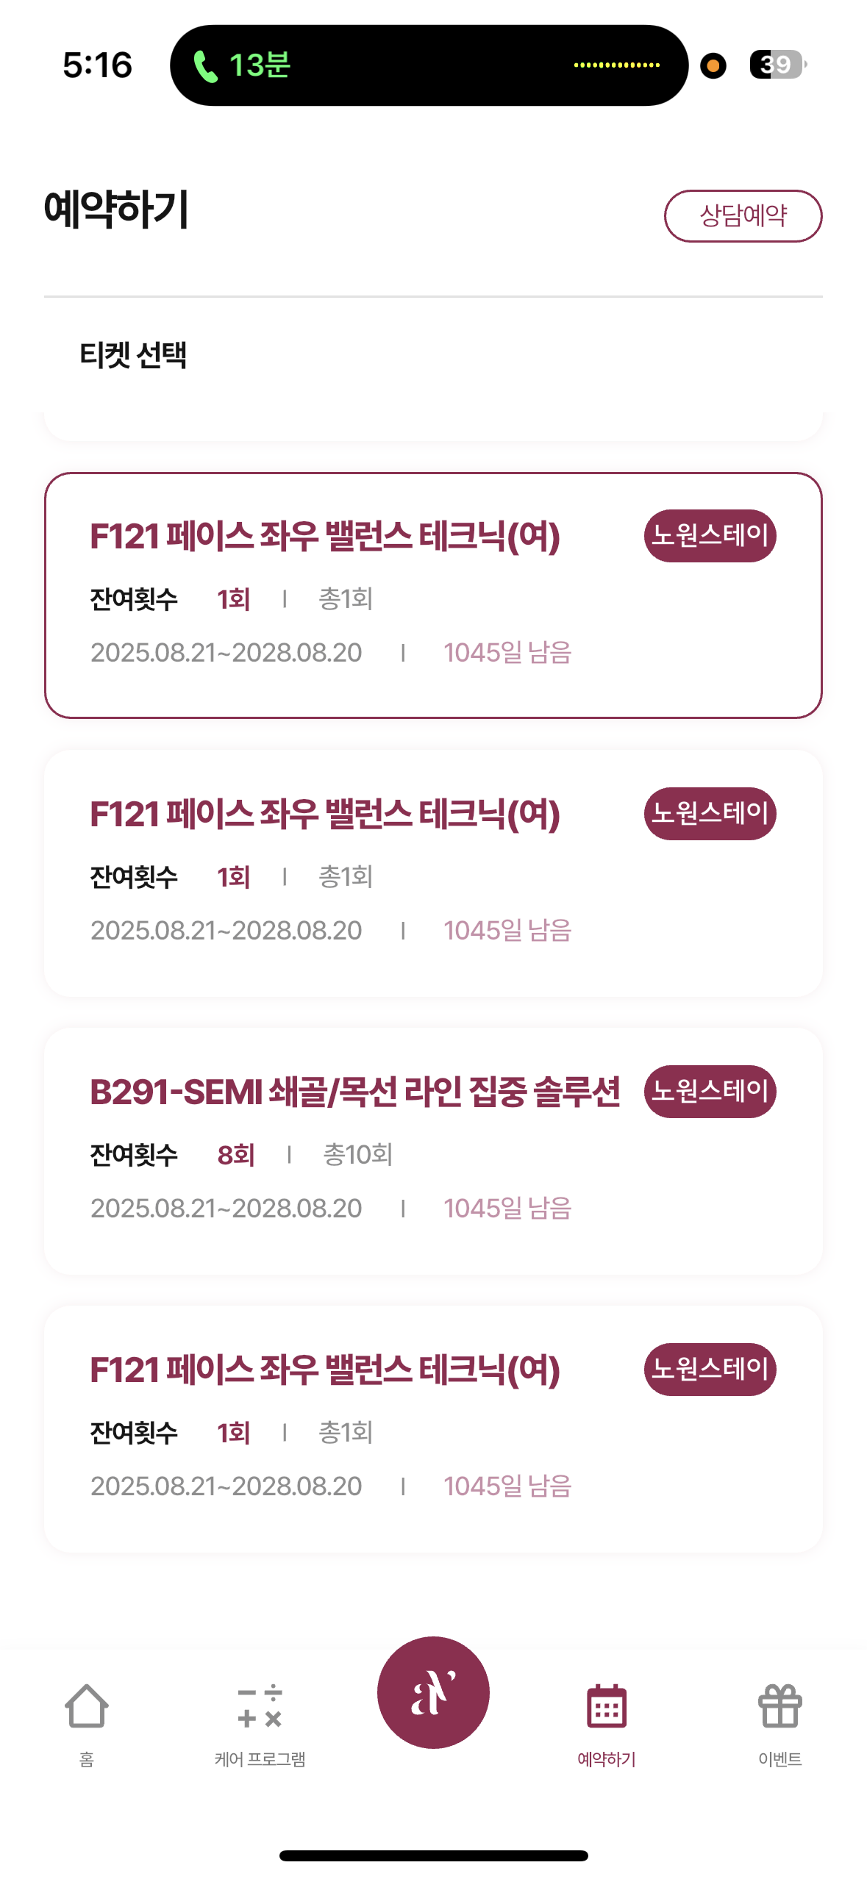
Task: Tap the call audio waveform dots
Action: coord(616,65)
